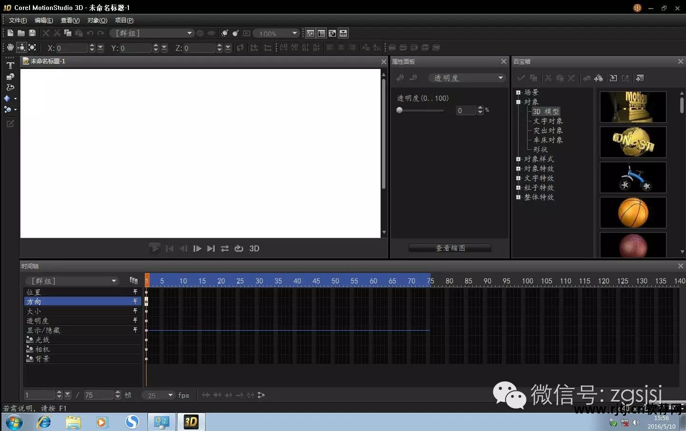This screenshot has height=431, width=686.
Task: Click the first light-effect toolbar icon
Action: click(x=225, y=33)
